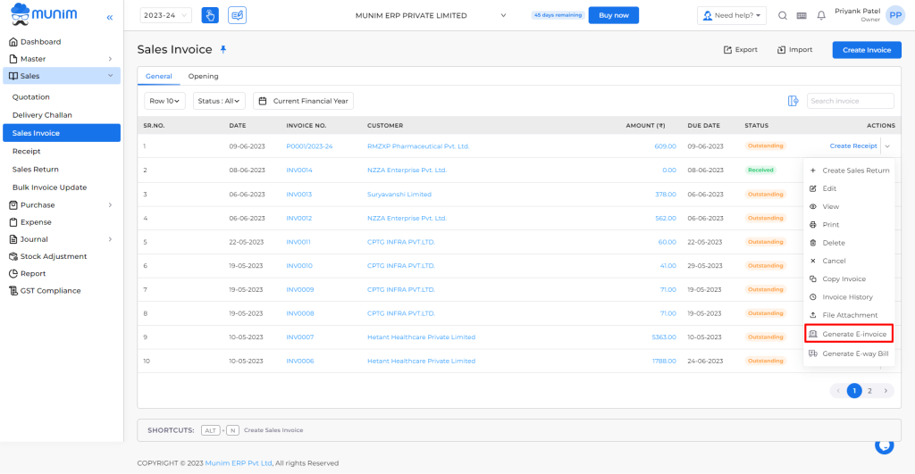Toggle actions dropdown arrow next to Create Receipt
Image resolution: width=915 pixels, height=474 pixels.
point(887,146)
